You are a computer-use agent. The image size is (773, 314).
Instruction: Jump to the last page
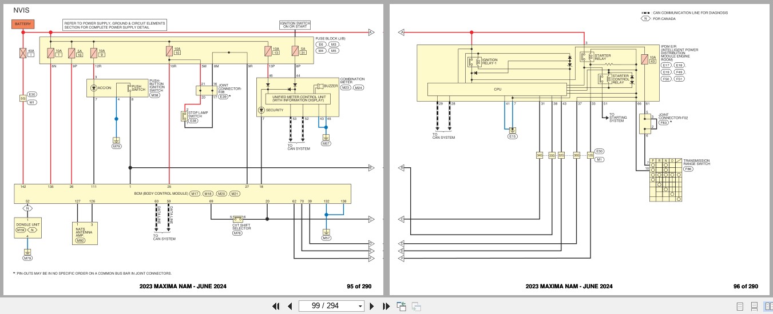coord(386,306)
